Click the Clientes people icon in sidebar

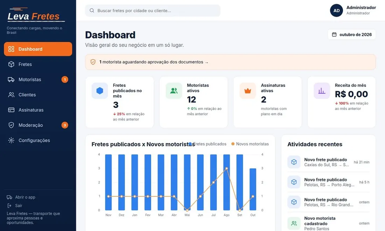[x=11, y=95]
